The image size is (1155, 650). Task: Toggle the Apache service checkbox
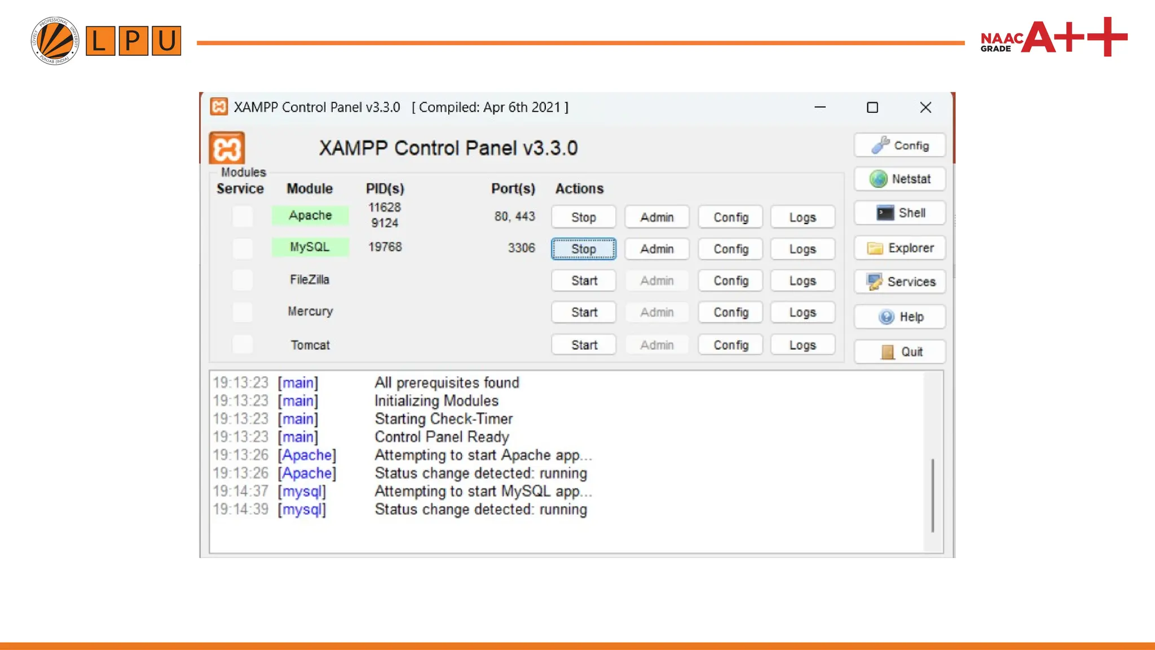[x=243, y=216]
